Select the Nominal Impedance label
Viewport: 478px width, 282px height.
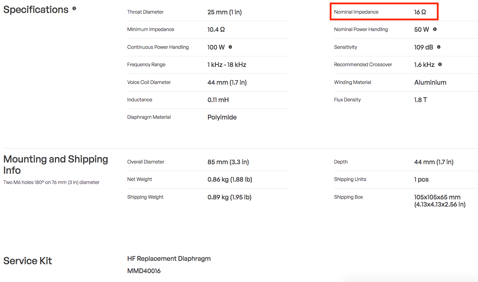[x=356, y=12]
